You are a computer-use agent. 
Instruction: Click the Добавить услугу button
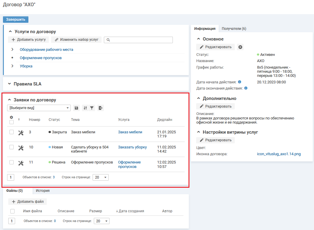tap(28, 40)
